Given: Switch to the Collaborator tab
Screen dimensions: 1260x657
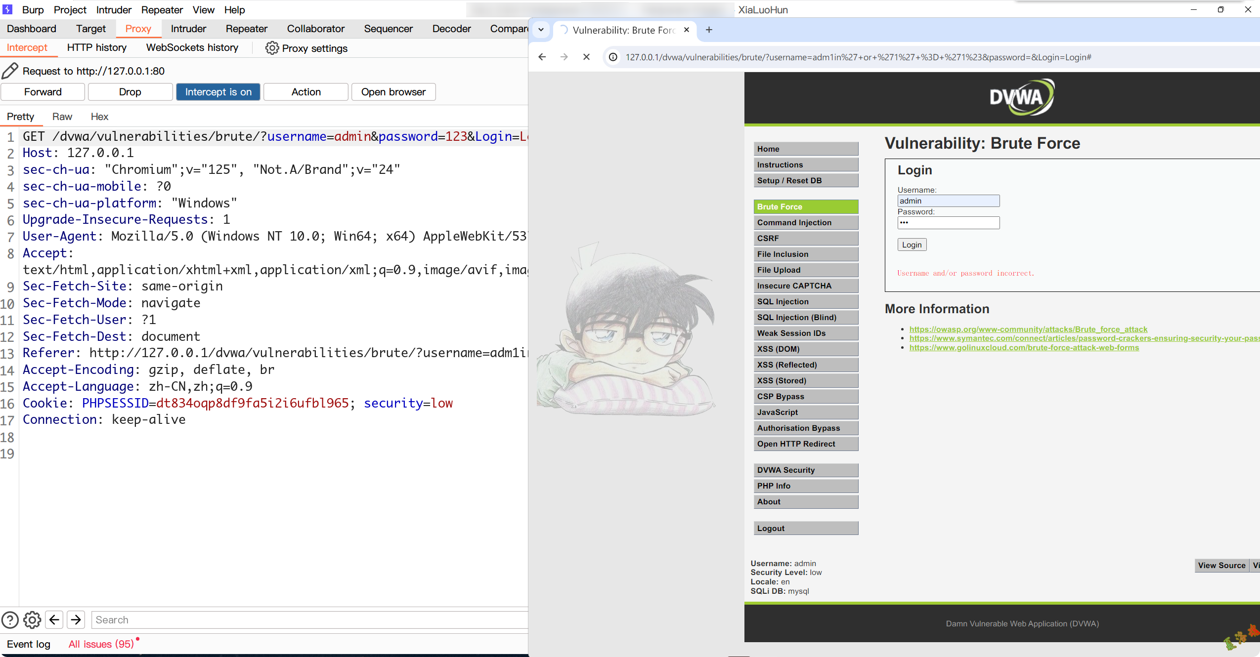Looking at the screenshot, I should [x=316, y=29].
